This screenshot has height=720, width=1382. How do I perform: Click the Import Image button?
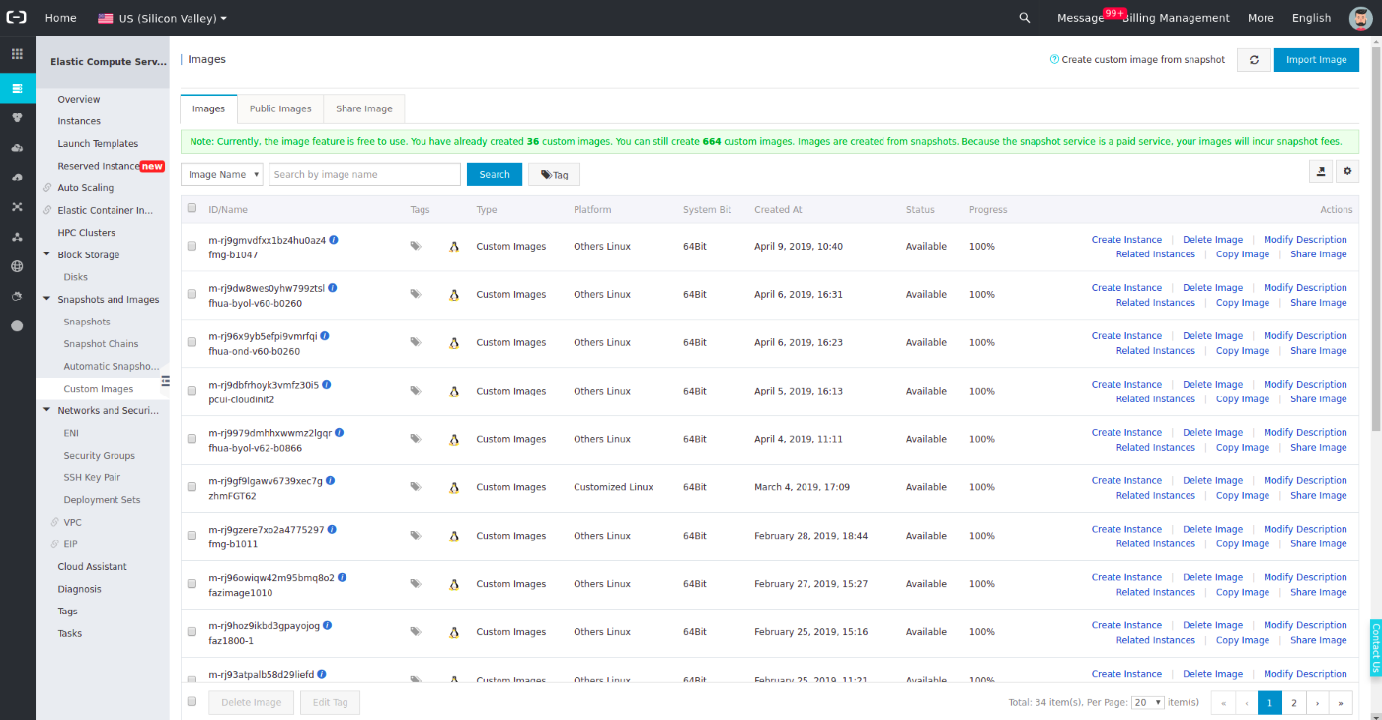click(1316, 59)
